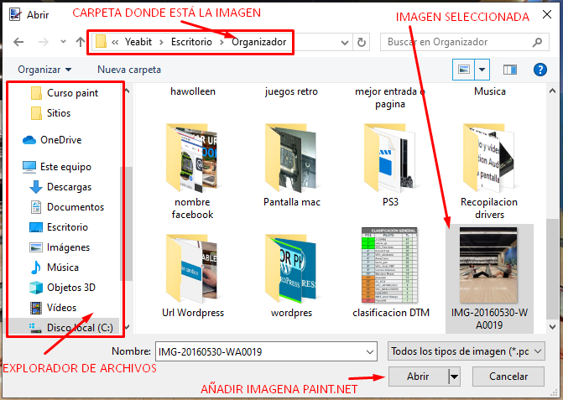Select Objetos 3D in the sidebar
Viewport: 563px width, 400px height.
70,288
